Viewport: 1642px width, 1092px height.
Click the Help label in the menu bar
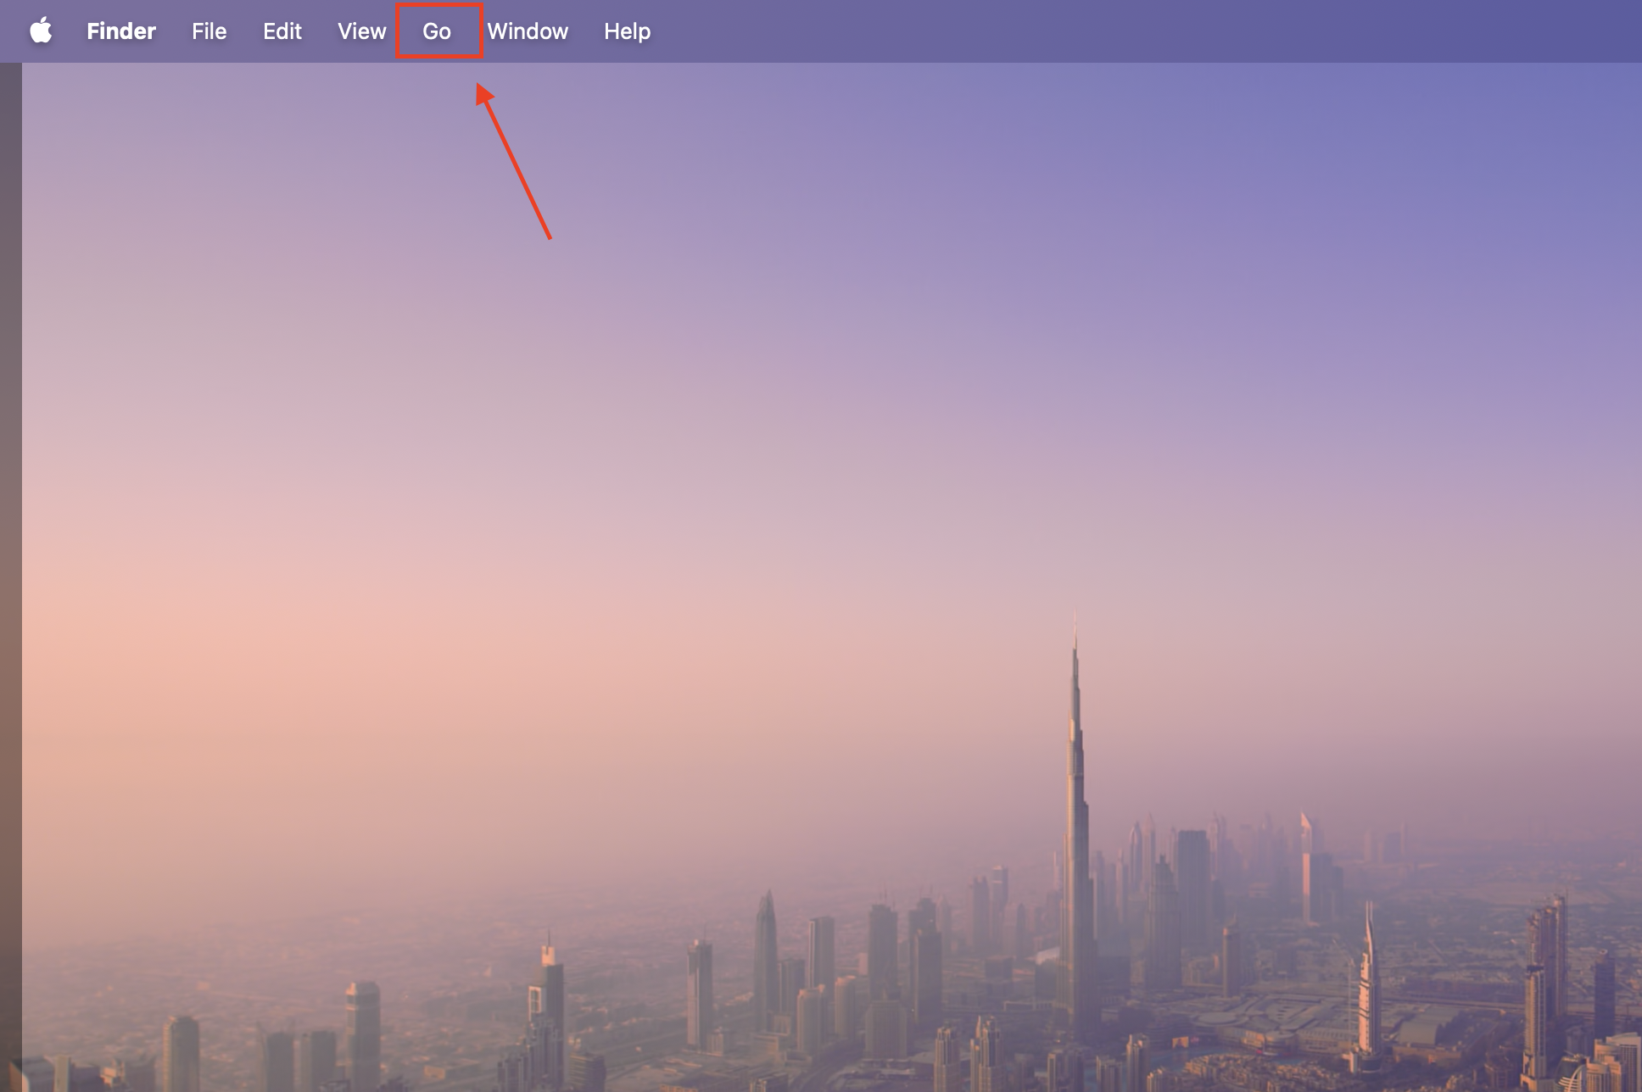(627, 31)
